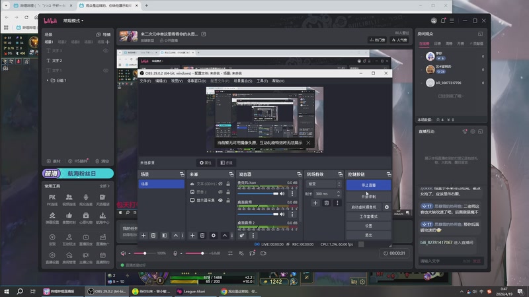Open OBS 文件(F) menu
The height and width of the screenshot is (297, 529).
point(145,81)
